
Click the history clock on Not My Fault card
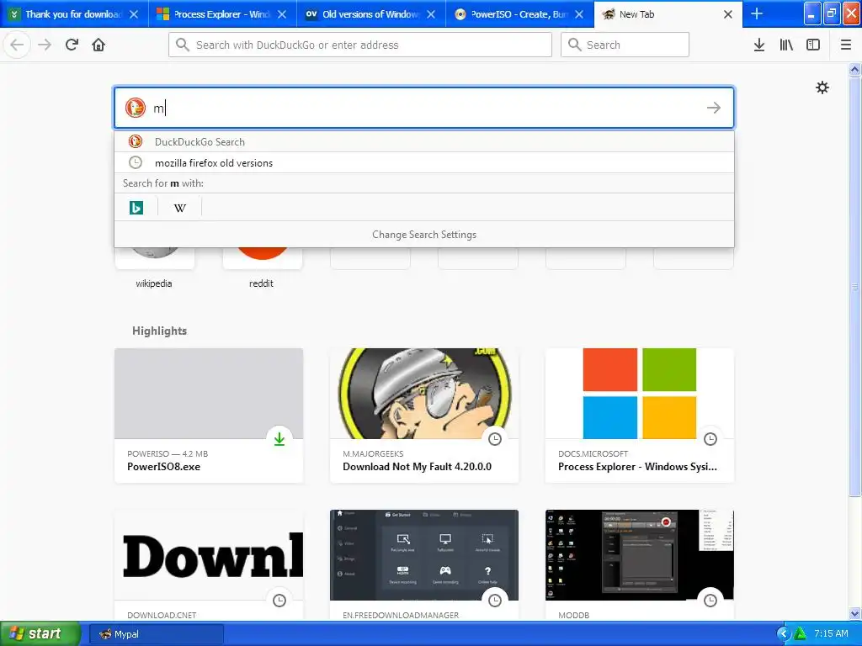tap(495, 439)
